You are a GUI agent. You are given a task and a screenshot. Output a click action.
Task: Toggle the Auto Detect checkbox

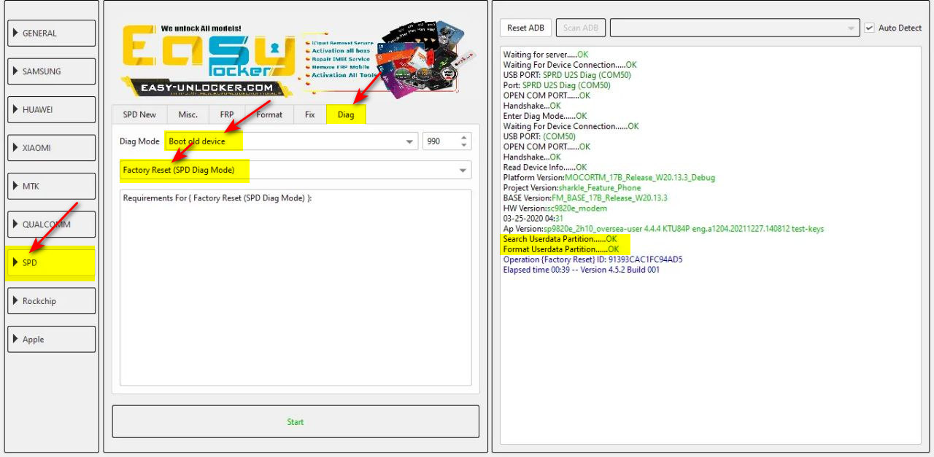[870, 28]
